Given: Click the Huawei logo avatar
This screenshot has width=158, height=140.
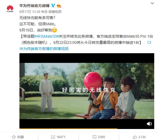Looking at the screenshot, I should point(10,9).
